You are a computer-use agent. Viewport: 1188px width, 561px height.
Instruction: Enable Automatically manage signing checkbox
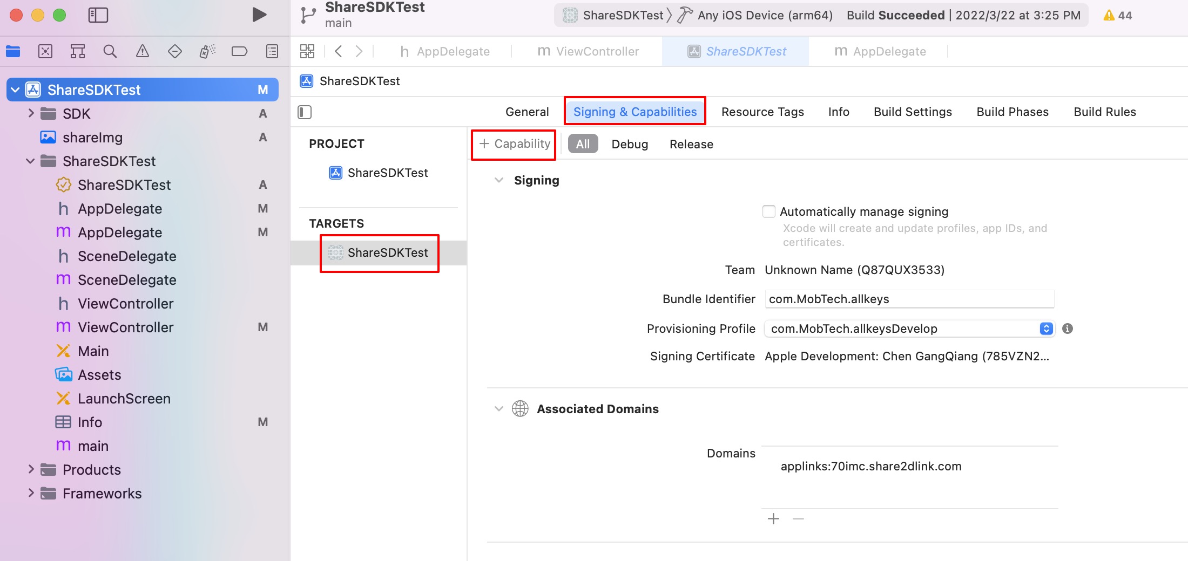tap(769, 211)
